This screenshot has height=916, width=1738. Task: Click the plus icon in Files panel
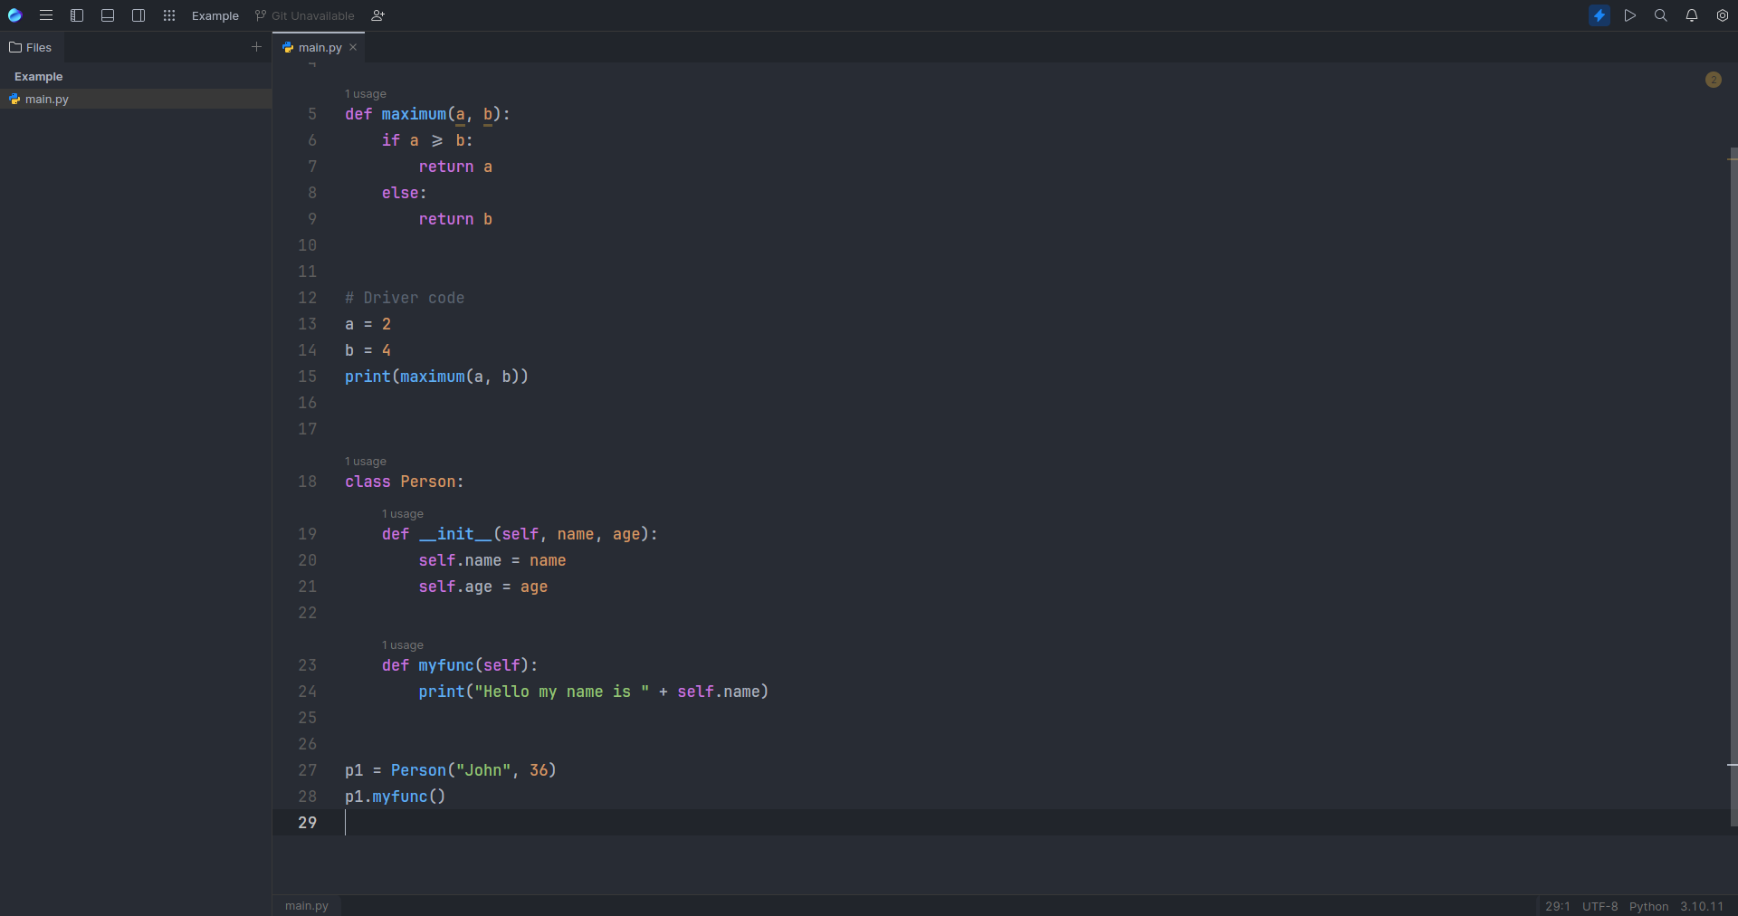pyautogui.click(x=256, y=46)
